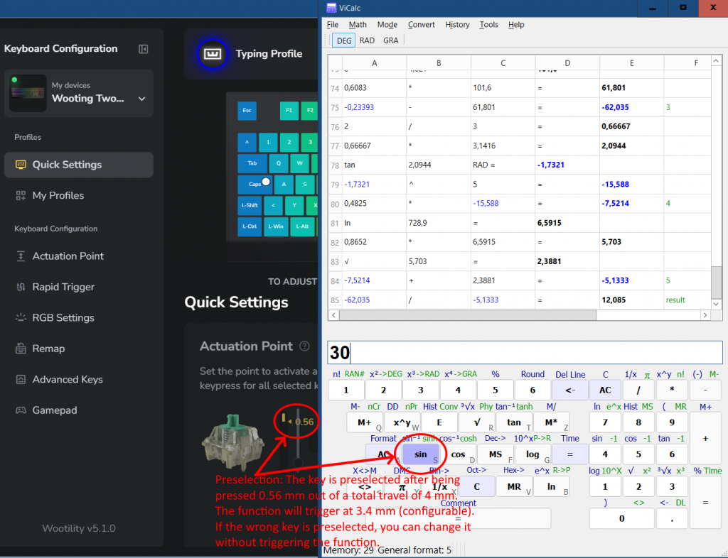Click the calculator input field showing 30
The height and width of the screenshot is (558, 728).
tap(524, 353)
